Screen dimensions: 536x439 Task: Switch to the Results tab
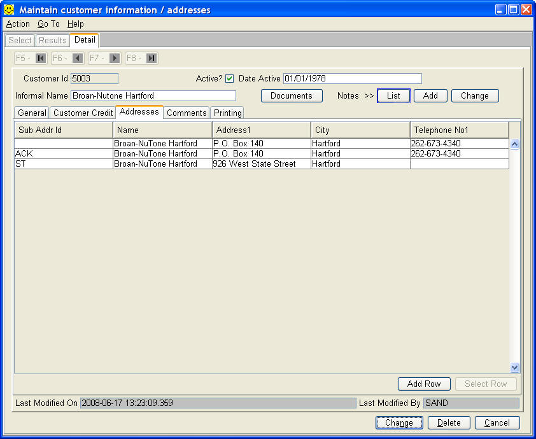coord(53,40)
